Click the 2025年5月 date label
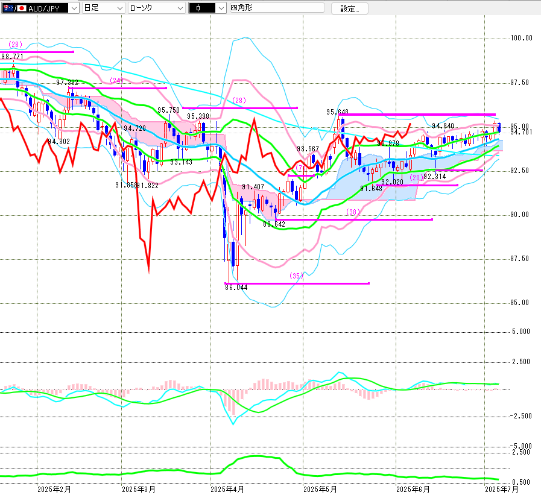The image size is (541, 495). point(320,490)
